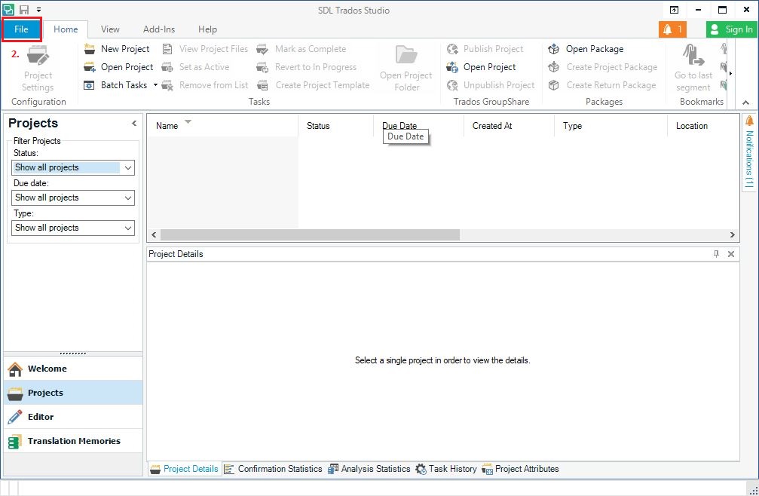The width and height of the screenshot is (759, 496).
Task: Collapse the ribbon with the chevron
Action: click(x=746, y=102)
